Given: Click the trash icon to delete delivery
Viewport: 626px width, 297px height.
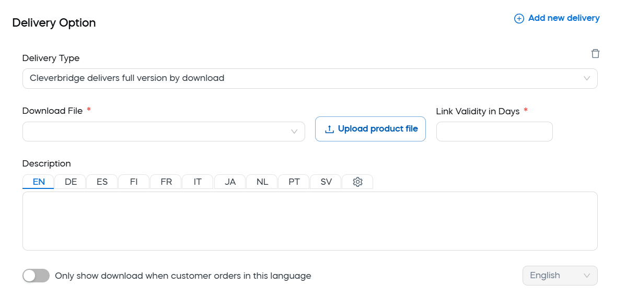Looking at the screenshot, I should point(595,53).
